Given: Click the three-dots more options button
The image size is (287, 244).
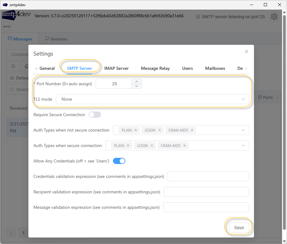Looking at the screenshot, I should click(7, 27).
